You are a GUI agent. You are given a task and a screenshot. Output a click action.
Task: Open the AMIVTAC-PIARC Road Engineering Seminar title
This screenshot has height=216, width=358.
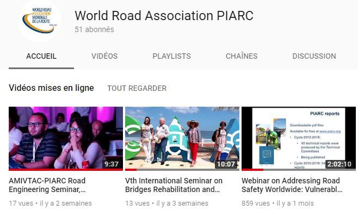47,185
